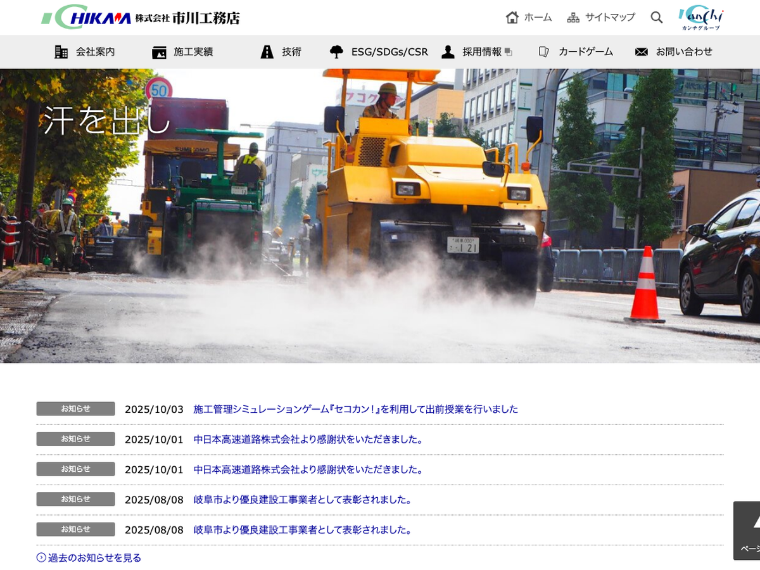Open the 施工実績 menu item
The width and height of the screenshot is (760, 570).
coord(193,52)
